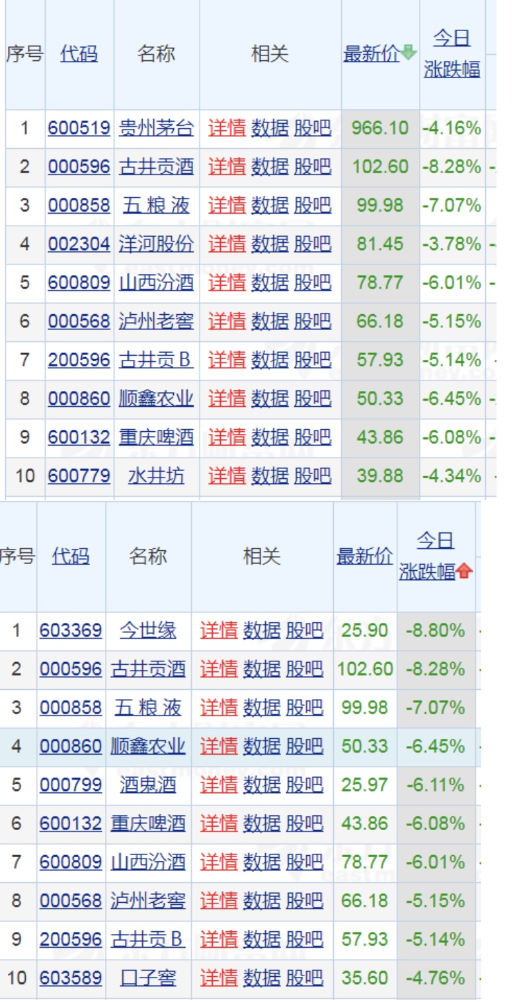Open the 洋河股份 stock name link
This screenshot has width=513, height=1002.
click(x=157, y=244)
